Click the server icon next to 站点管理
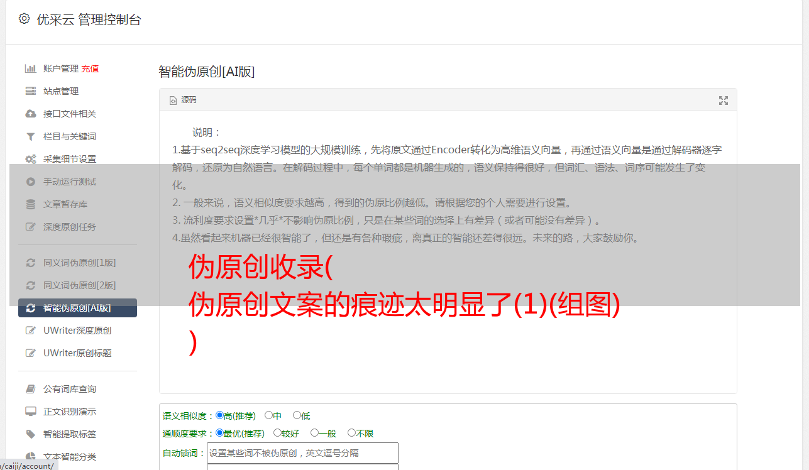This screenshot has width=809, height=470. tap(30, 91)
